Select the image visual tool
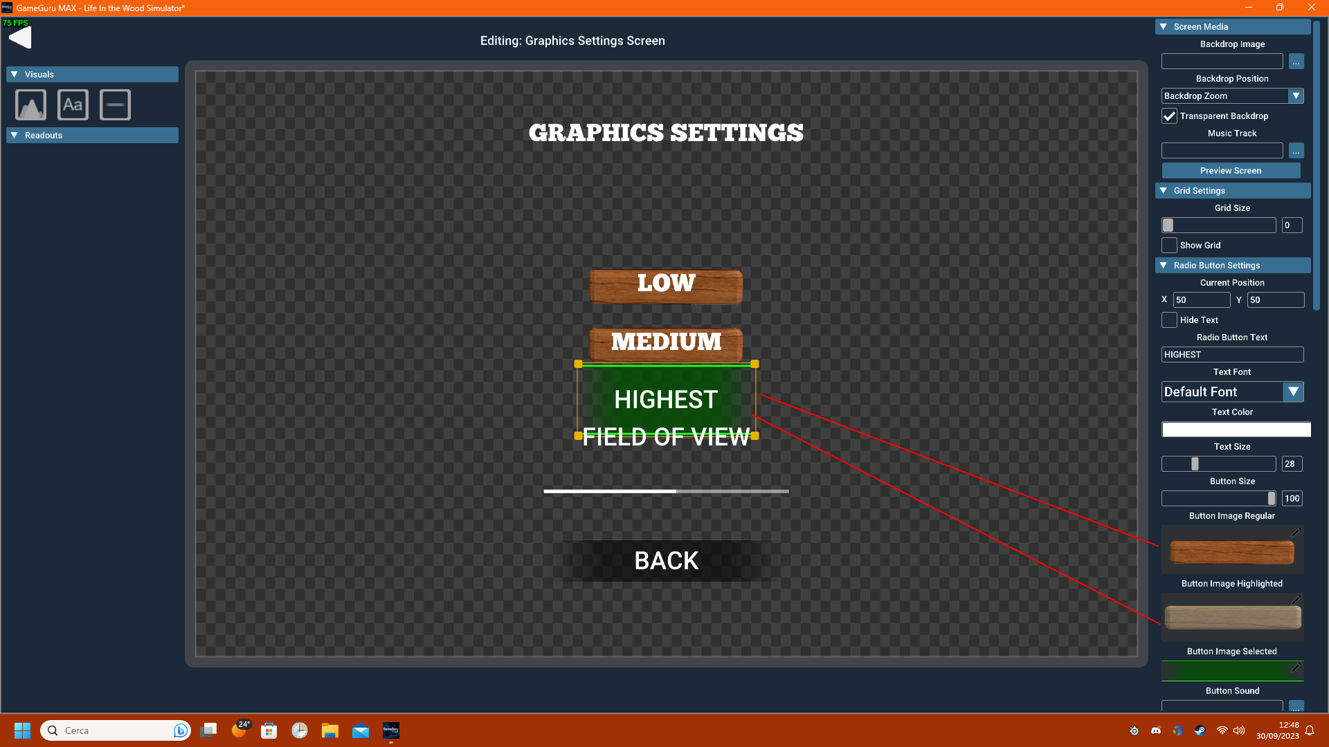Screen dimensions: 1329x747 point(30,104)
